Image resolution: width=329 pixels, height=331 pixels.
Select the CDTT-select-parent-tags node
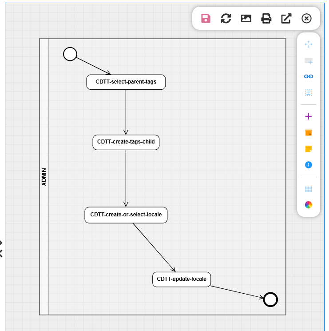pos(126,82)
